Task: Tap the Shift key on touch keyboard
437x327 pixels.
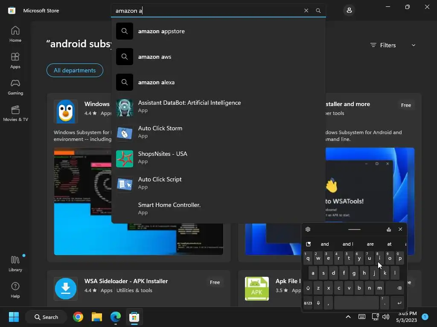Action: point(308,288)
